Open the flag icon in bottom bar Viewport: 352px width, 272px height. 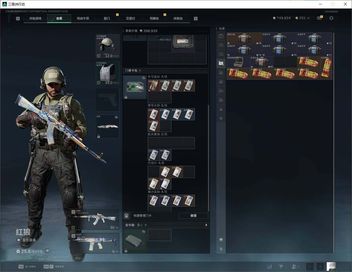click(281, 267)
